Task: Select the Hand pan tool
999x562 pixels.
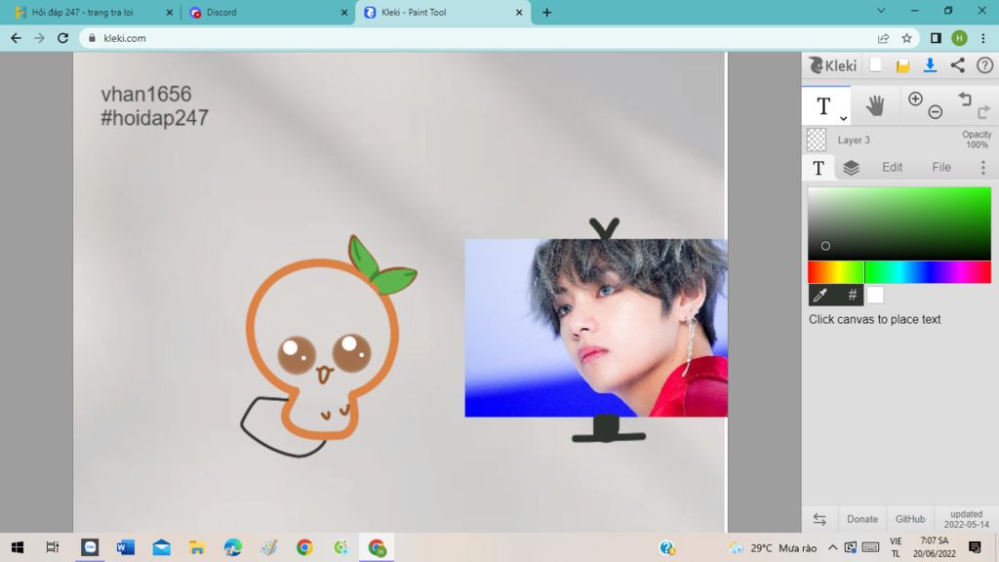Action: 875,105
